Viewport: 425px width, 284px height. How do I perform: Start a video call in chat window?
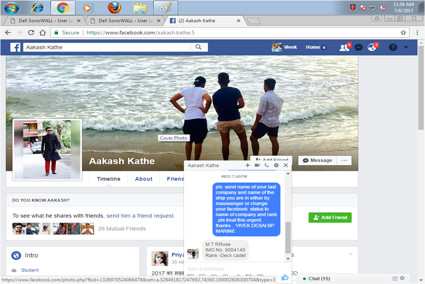coord(257,165)
